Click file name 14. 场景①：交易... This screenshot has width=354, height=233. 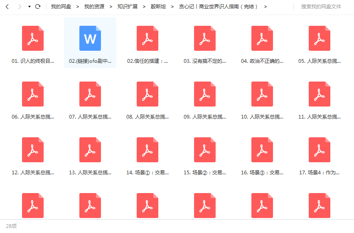pyautogui.click(x=147, y=173)
